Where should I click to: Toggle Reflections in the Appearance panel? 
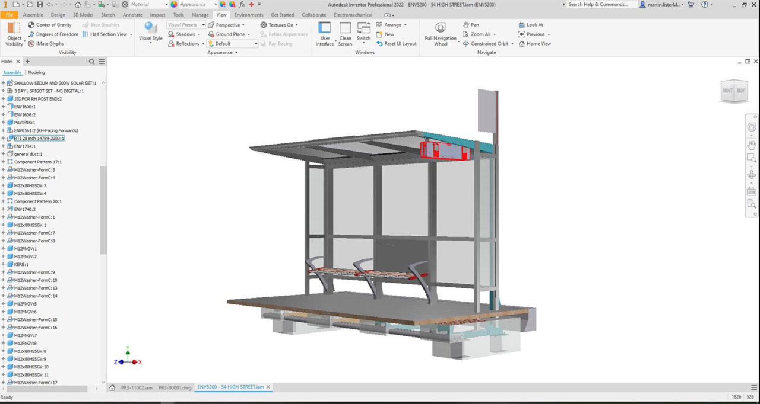click(185, 43)
